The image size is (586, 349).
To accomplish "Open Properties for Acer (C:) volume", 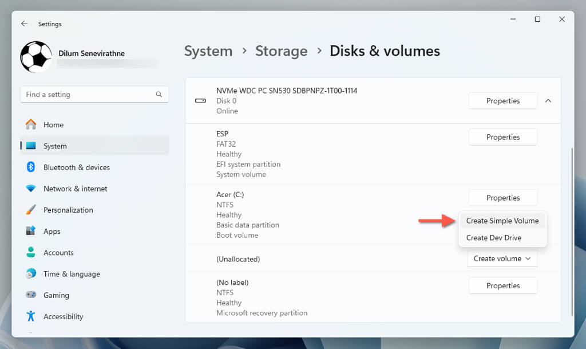I will [502, 198].
